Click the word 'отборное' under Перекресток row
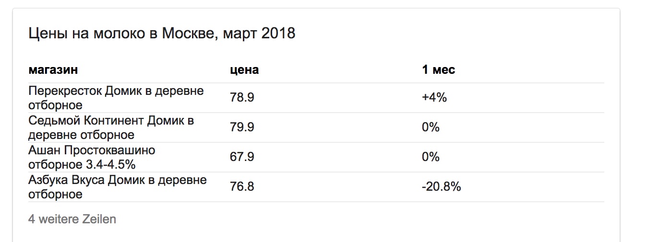Screen dimensions: 646x242 [x=56, y=105]
